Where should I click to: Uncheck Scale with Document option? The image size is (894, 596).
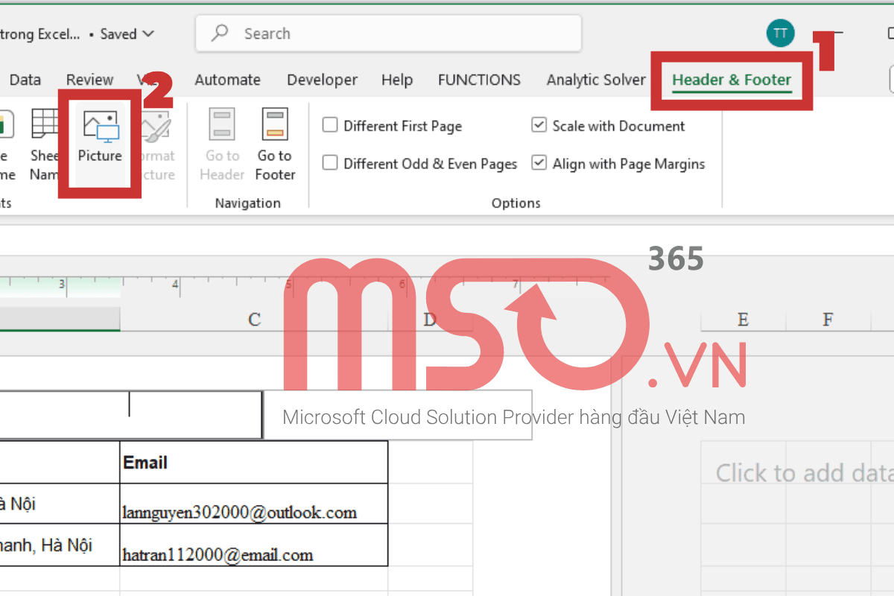539,125
